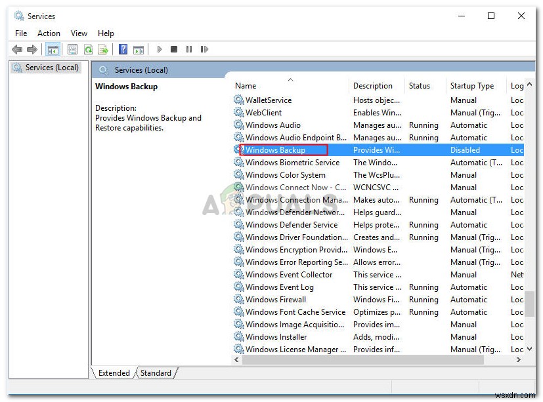Select the Windows Connection Mana... row
Viewport: 543px width, 402px height.
click(x=378, y=199)
